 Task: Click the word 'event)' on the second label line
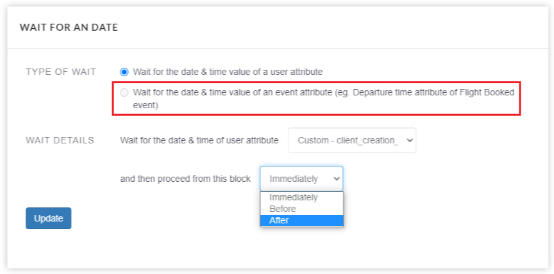[146, 106]
